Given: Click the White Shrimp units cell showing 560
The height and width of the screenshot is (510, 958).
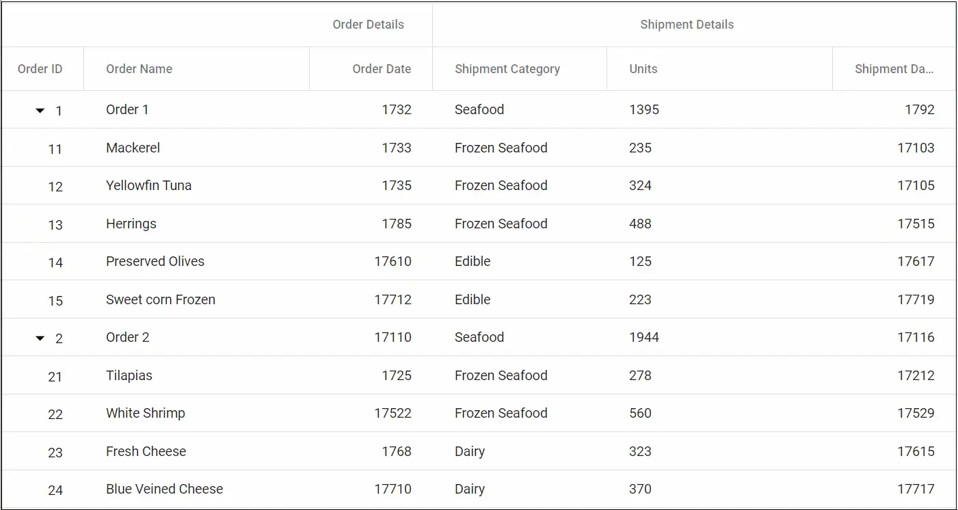Looking at the screenshot, I should [x=641, y=413].
